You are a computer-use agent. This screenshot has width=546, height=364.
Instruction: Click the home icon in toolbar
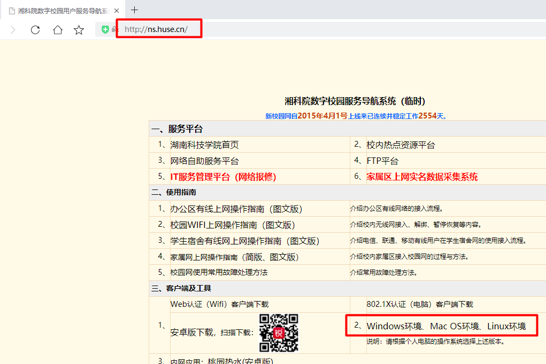click(58, 30)
